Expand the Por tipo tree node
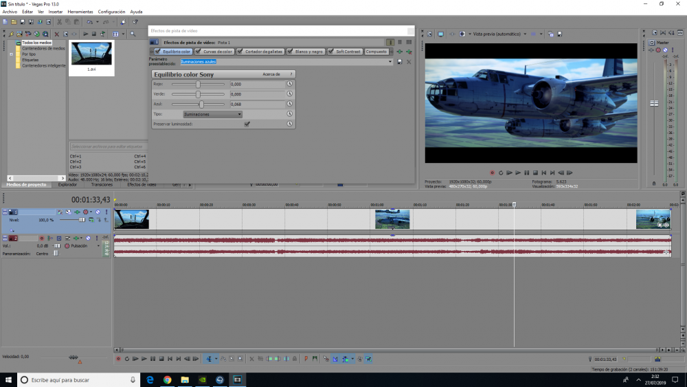This screenshot has width=687, height=387. [x=12, y=54]
